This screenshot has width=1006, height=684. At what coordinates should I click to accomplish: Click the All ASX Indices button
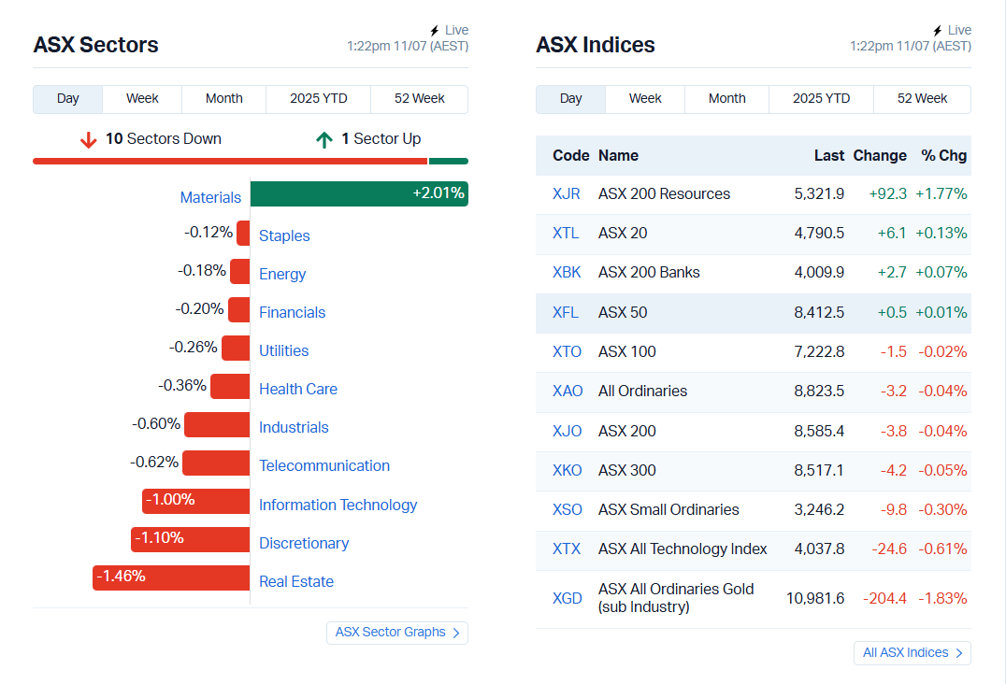coord(912,652)
